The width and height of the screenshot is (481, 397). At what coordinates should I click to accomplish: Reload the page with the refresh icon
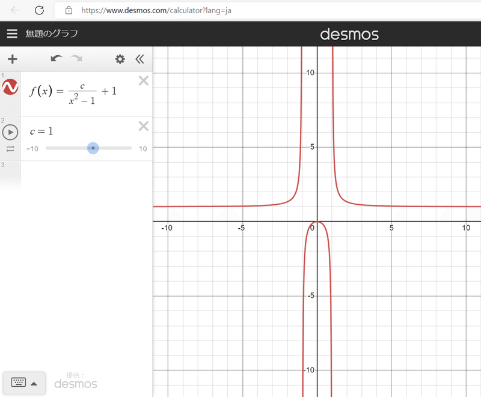[39, 10]
